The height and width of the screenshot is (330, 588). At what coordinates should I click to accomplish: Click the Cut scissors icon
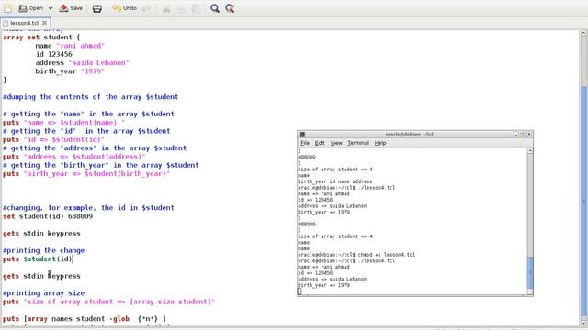(166, 8)
